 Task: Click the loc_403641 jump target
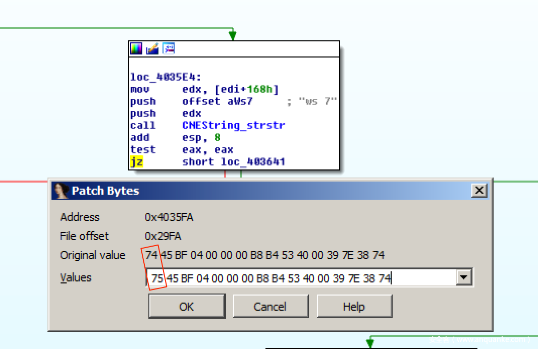coord(253,162)
